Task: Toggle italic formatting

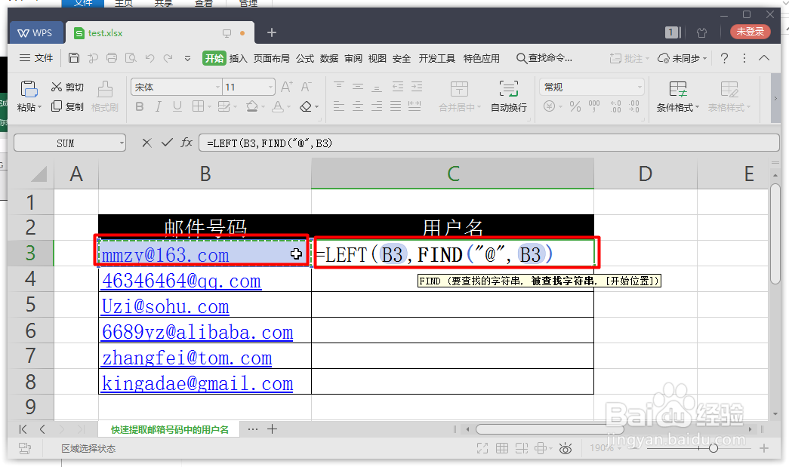Action: [x=159, y=106]
